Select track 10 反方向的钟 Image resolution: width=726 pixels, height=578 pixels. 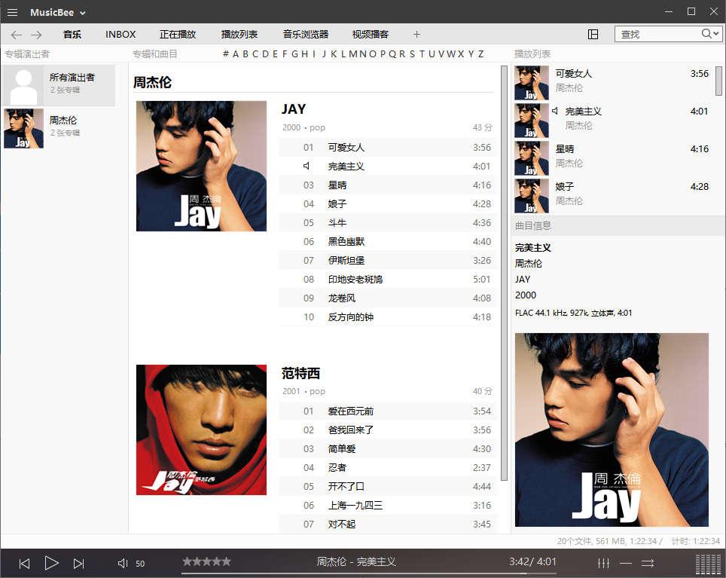[388, 317]
